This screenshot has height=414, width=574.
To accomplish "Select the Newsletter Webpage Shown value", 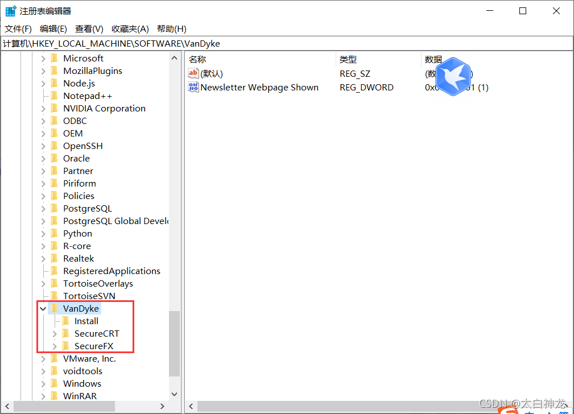I will coord(259,88).
